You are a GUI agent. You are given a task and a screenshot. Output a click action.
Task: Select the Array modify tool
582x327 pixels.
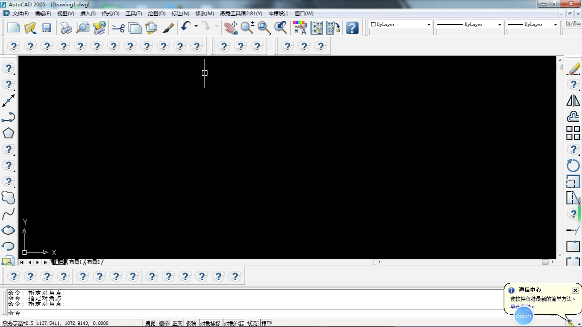tap(573, 133)
